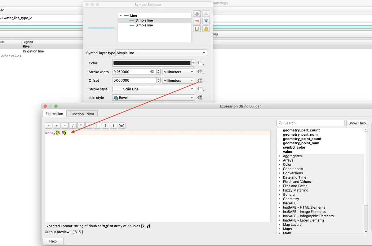Click the red remove symbol layer icon

[197, 21]
